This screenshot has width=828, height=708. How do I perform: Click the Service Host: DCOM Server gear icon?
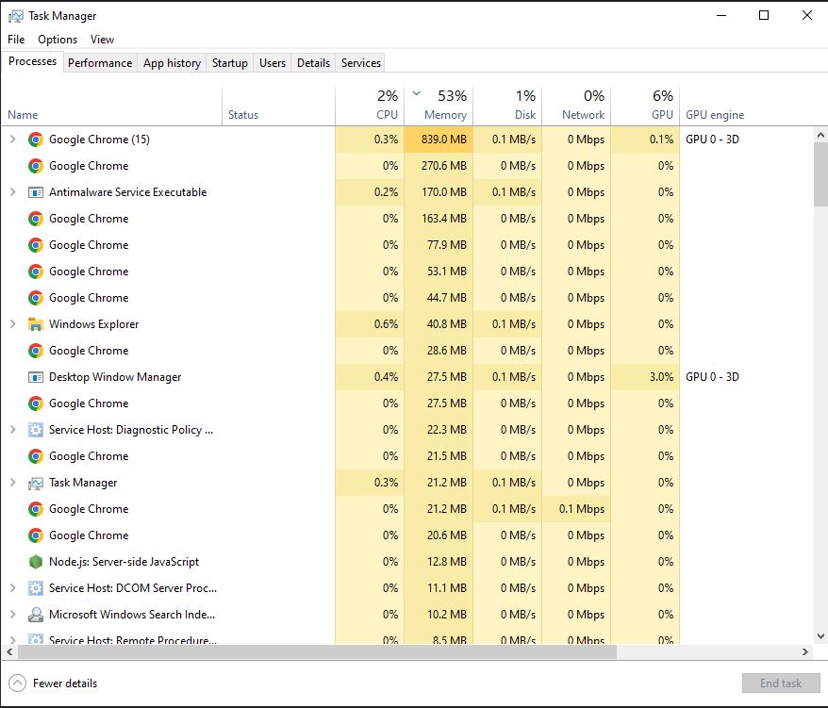tap(36, 588)
